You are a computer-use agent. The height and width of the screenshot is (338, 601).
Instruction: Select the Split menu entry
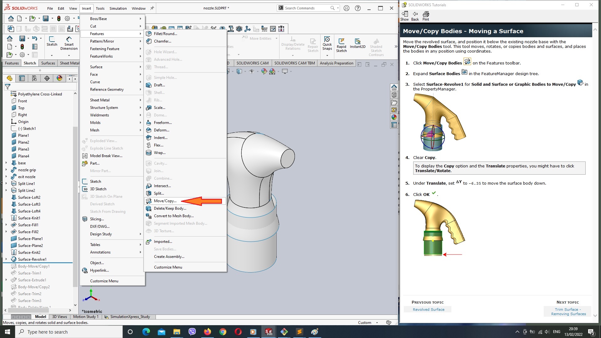159,193
